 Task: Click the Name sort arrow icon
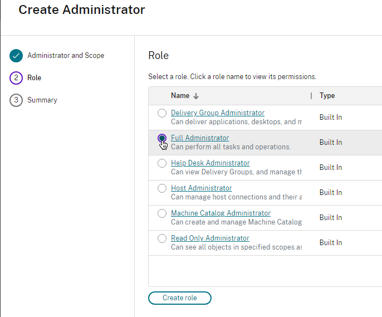click(196, 96)
